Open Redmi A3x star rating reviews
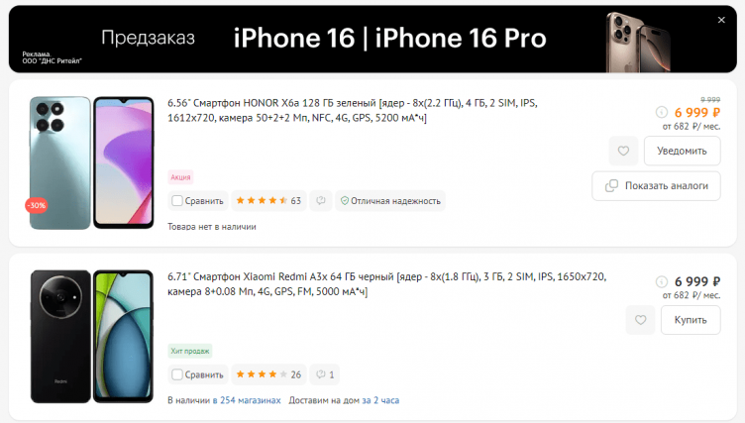Viewport: 745px width, 423px height. tap(267, 374)
